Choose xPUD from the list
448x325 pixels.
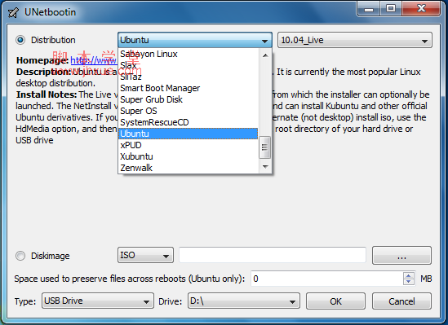[x=188, y=145]
